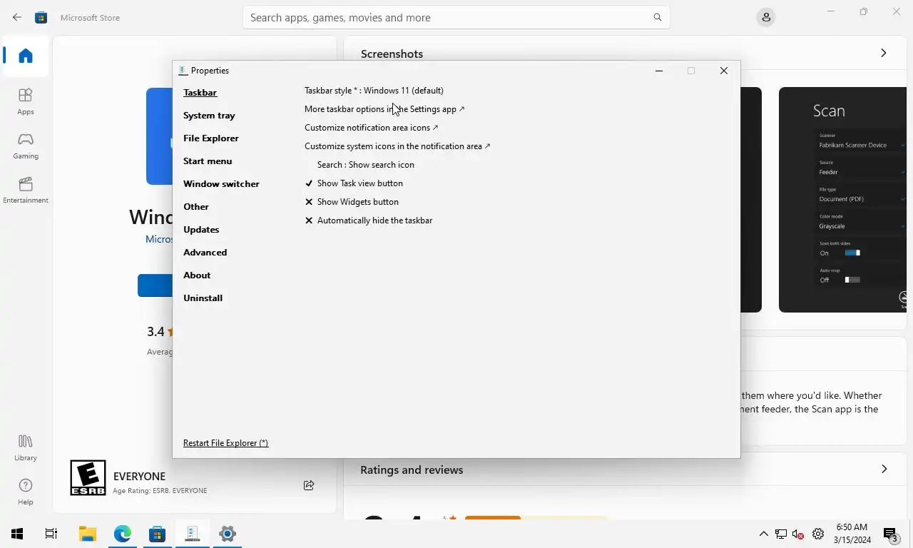Viewport: 913px width, 548px height.
Task: Click the ESRB Everyone rating badge
Action: [x=88, y=478]
